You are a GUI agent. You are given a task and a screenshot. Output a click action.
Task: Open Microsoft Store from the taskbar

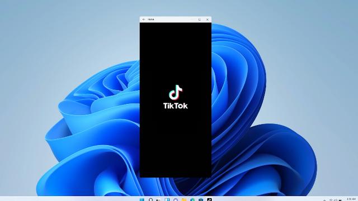[x=201, y=200]
